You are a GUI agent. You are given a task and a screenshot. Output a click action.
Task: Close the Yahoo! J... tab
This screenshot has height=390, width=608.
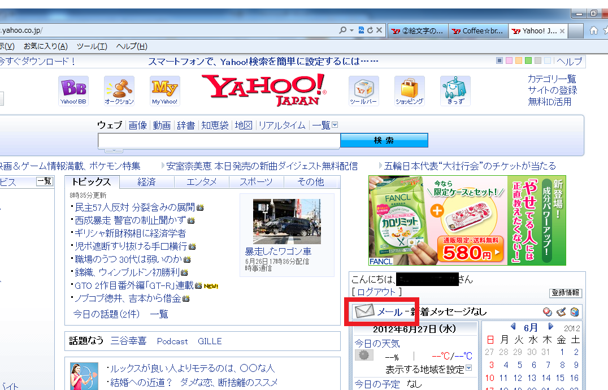tap(562, 31)
